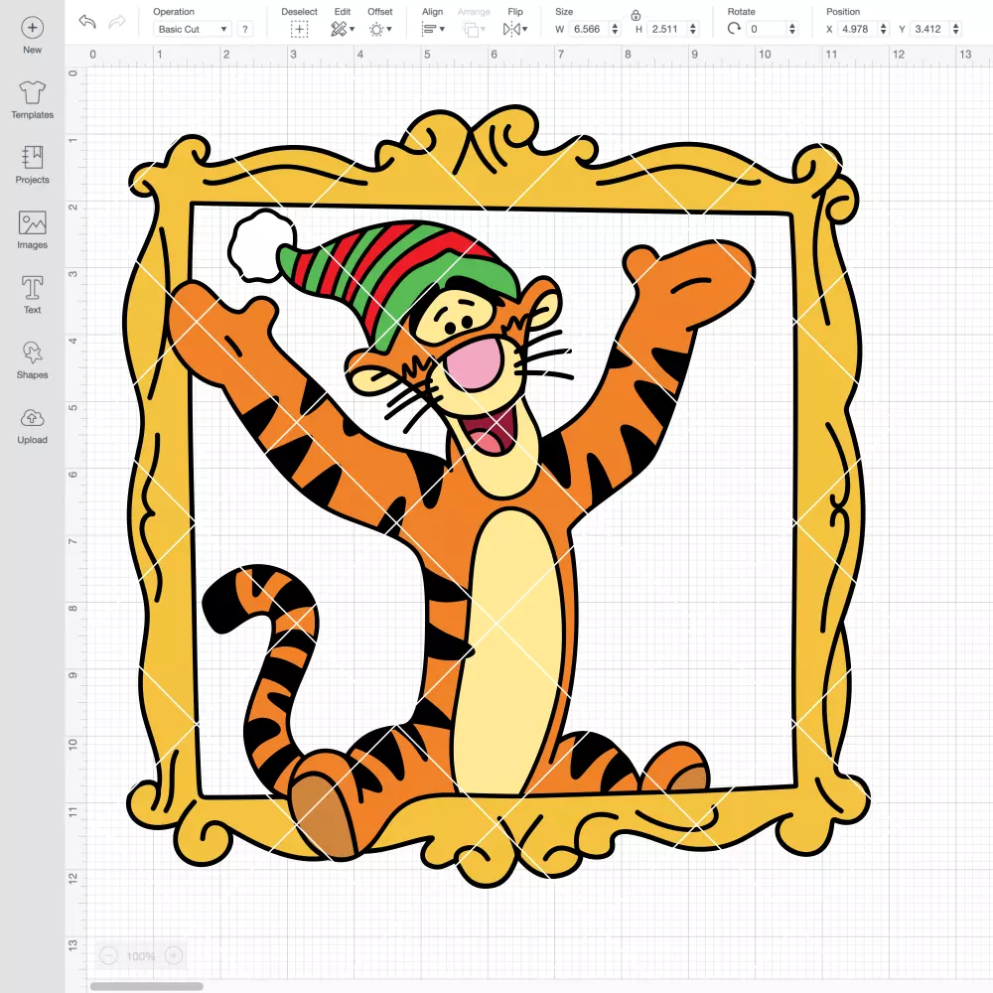Open the Offset tool dropdown
Screen dimensions: 993x993
(x=380, y=29)
